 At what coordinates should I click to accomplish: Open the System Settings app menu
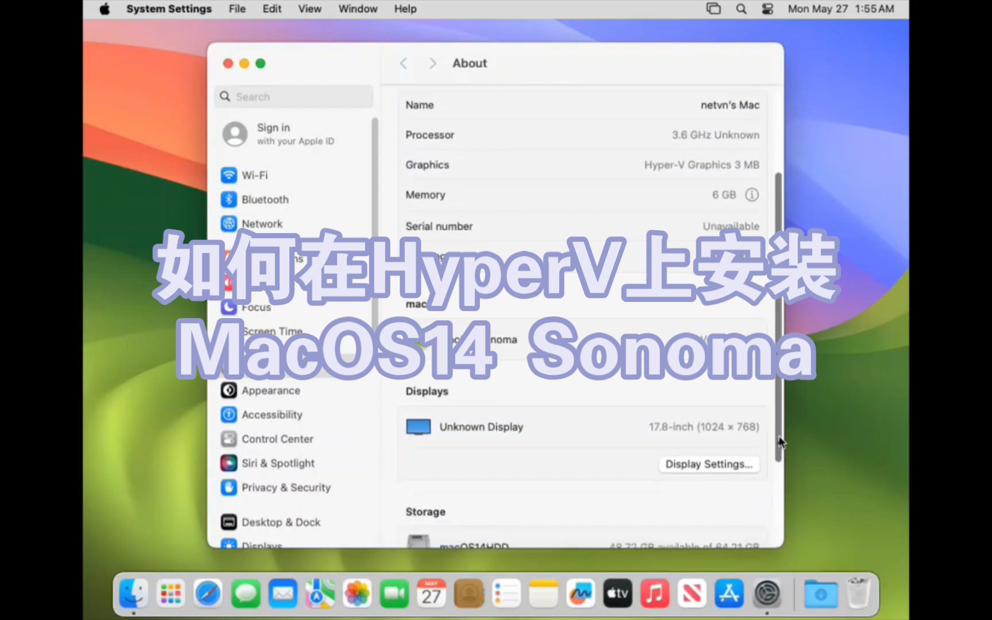pos(169,9)
